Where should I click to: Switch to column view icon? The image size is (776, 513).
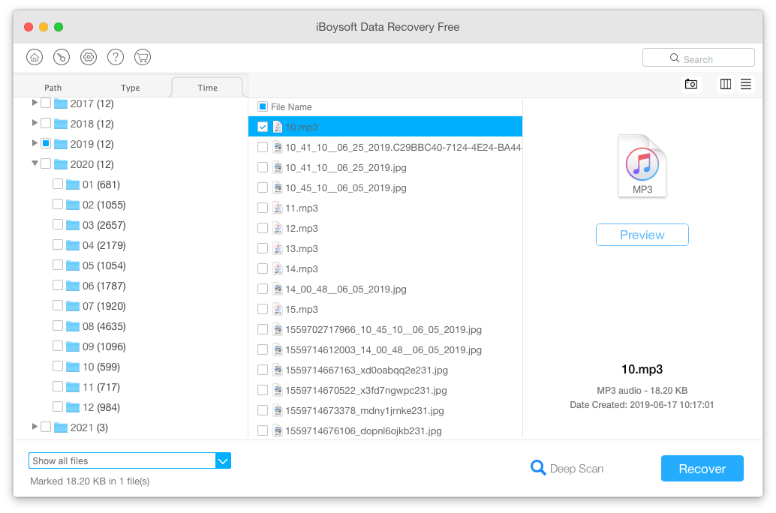(725, 84)
